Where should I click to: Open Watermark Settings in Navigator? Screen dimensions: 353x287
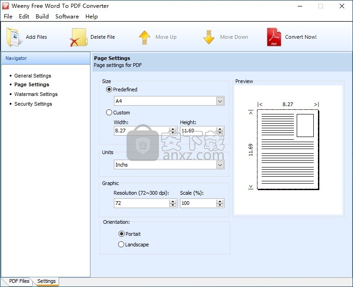(36, 94)
